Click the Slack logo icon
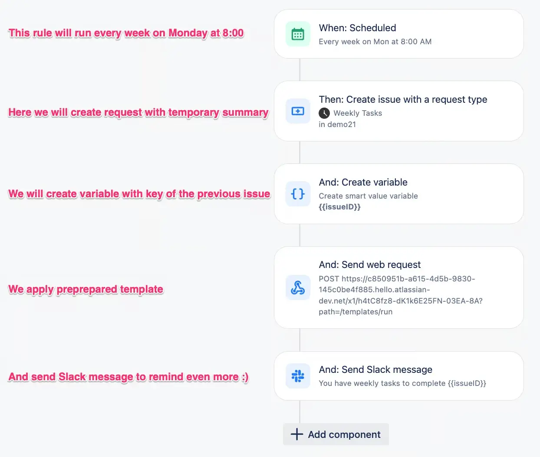The width and height of the screenshot is (540, 457). [x=298, y=376]
